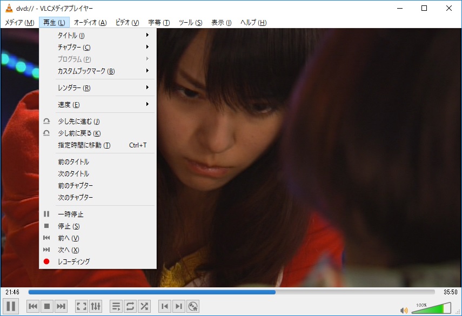
Task: Open extended settings (equalizer sliders) icon
Action: coord(96,306)
